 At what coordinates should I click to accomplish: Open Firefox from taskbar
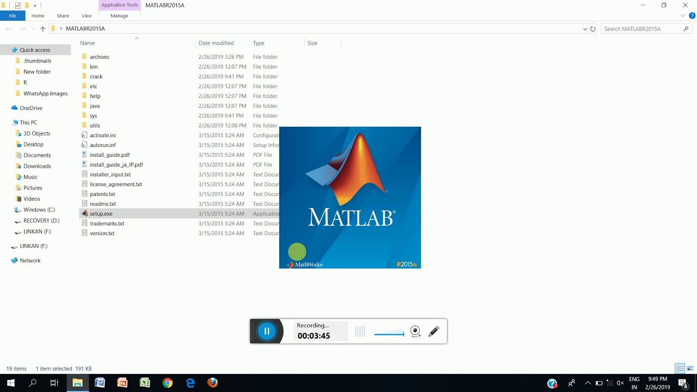click(212, 383)
